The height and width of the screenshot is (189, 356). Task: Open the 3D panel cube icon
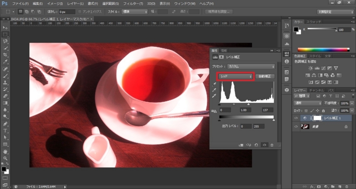287,90
